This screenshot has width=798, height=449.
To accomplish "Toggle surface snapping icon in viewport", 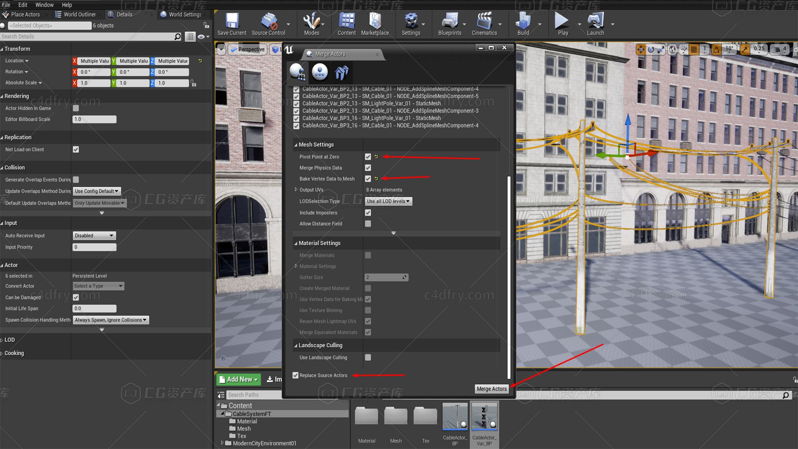I will 684,49.
